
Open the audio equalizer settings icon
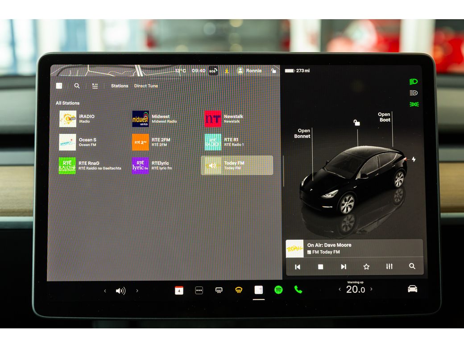(389, 266)
